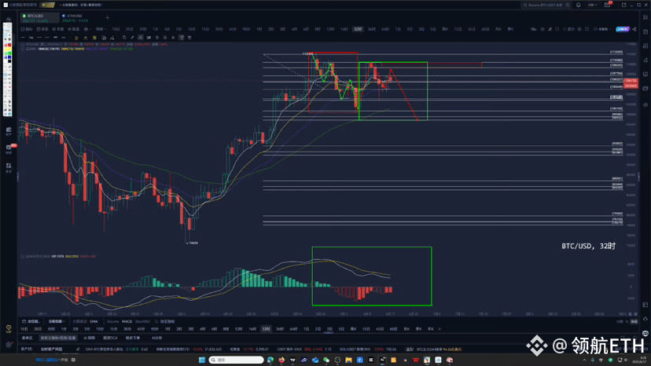The width and height of the screenshot is (651, 366).
Task: Select the Volume indicator tab
Action: (x=112, y=321)
